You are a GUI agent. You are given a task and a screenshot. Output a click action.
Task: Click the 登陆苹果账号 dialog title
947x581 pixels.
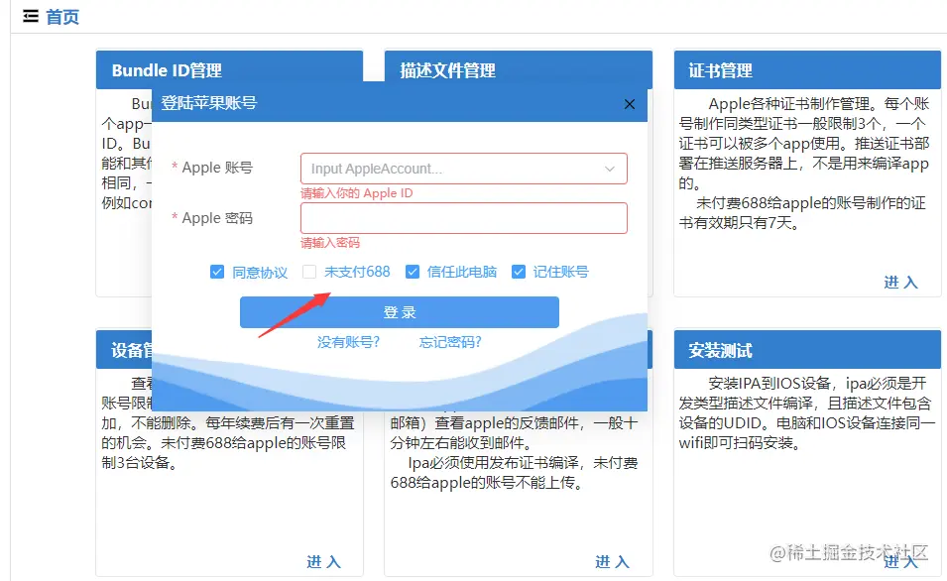point(208,103)
